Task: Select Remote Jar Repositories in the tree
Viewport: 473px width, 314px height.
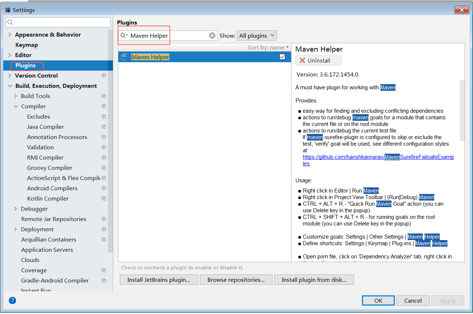Action: coord(54,219)
